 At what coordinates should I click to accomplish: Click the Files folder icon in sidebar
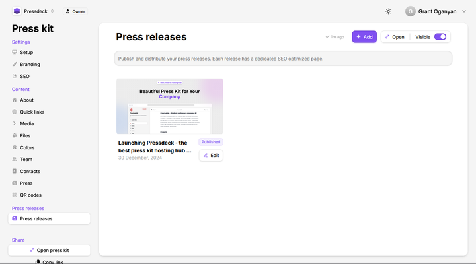click(x=15, y=136)
